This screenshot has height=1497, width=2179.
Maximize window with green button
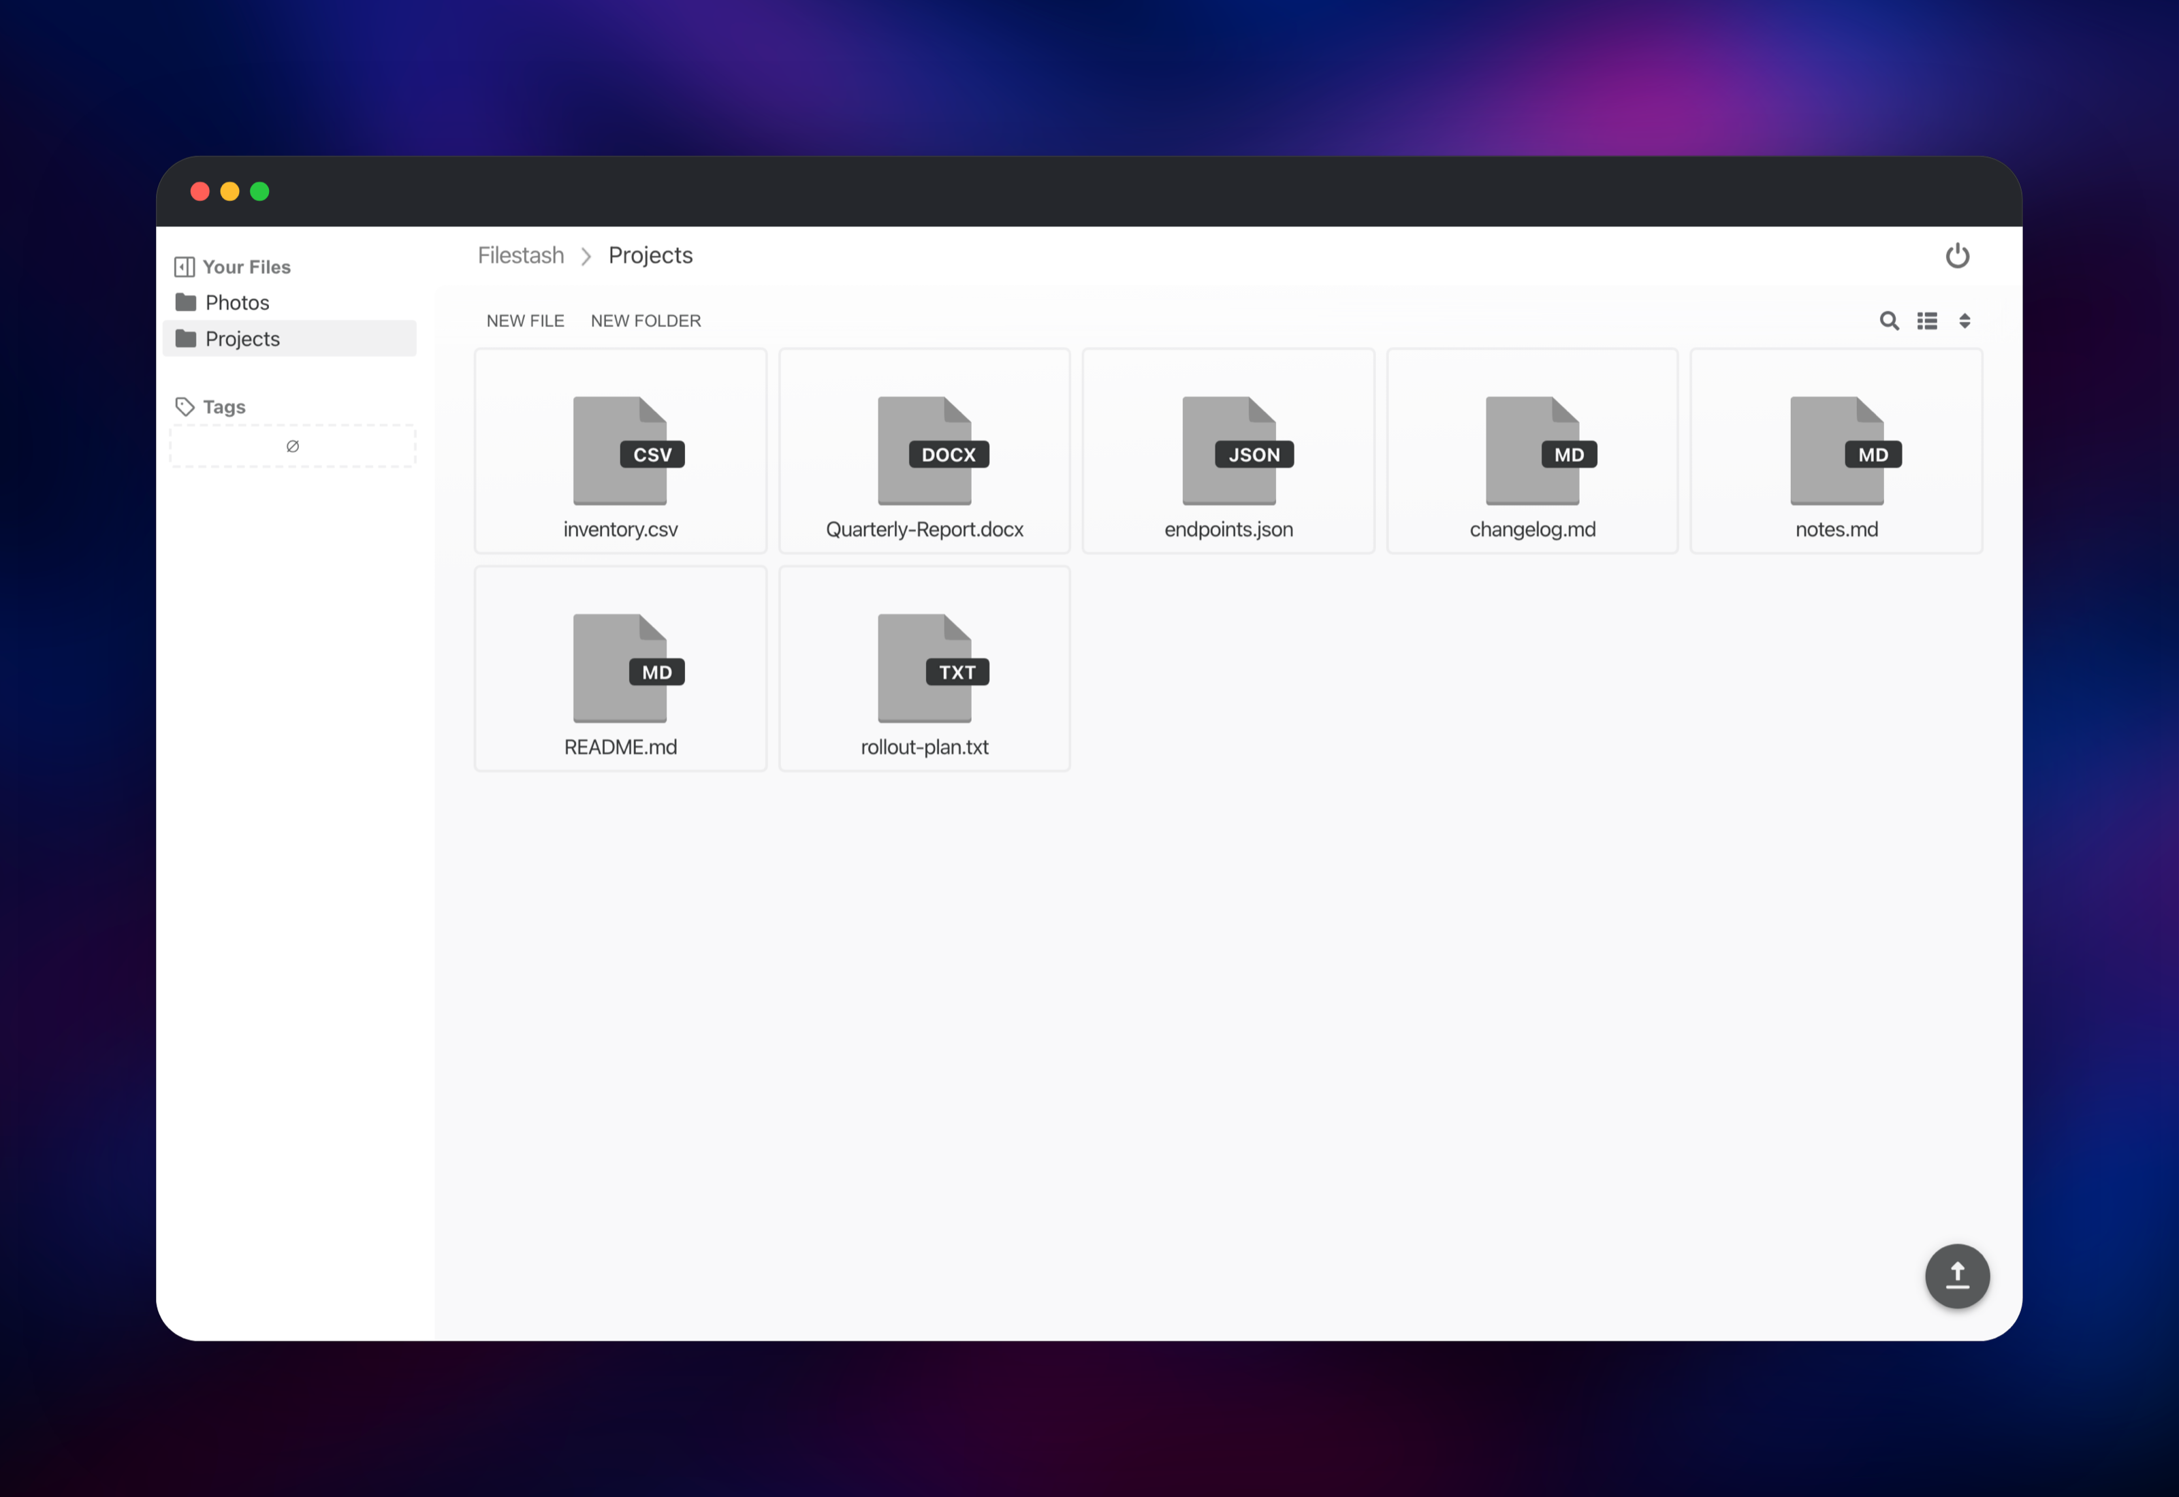point(260,191)
